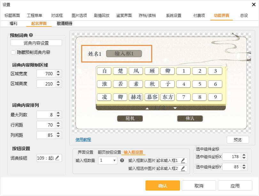Increase 区域宽度 value with spinner
This screenshot has width=259, height=196.
pyautogui.click(x=58, y=72)
